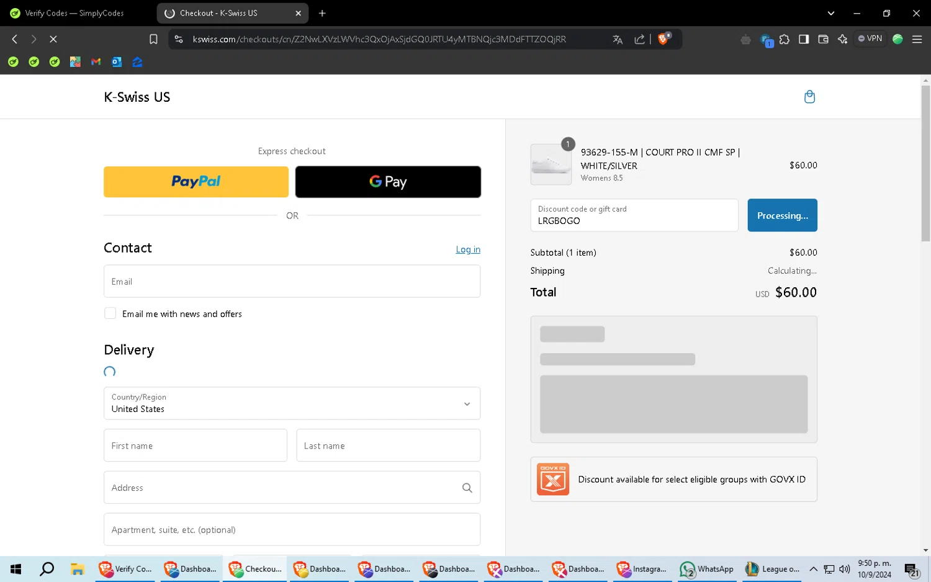Click the GOVX ID logo icon
The height and width of the screenshot is (582, 931).
pos(553,479)
